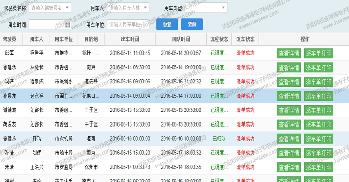The height and width of the screenshot is (182, 349).
Task: Print dispatch order for 孙晨龙's row
Action: click(x=318, y=96)
